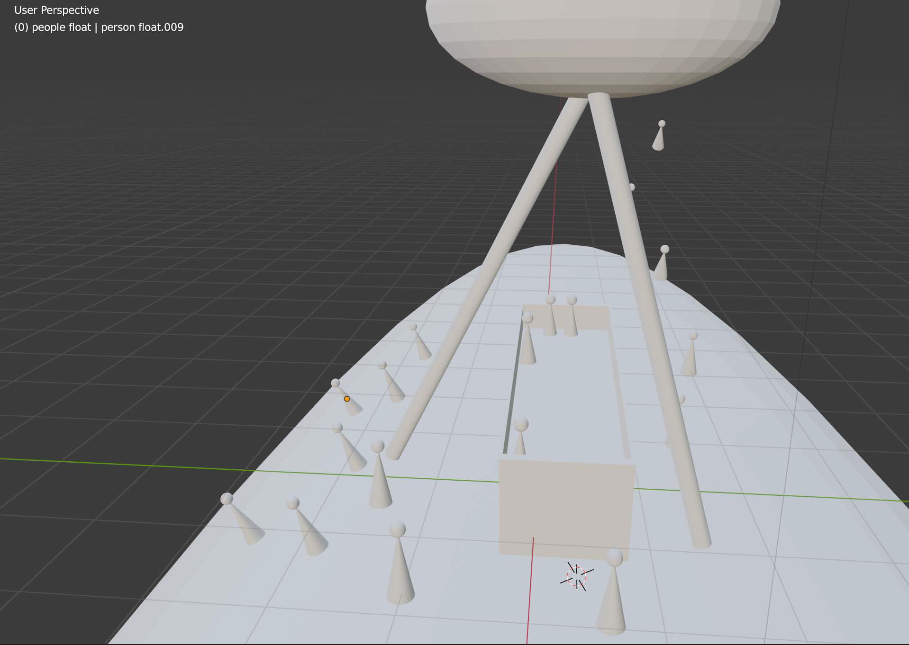The image size is (909, 645).
Task: Select the person figure beside the 3D cursor
Action: (612, 592)
